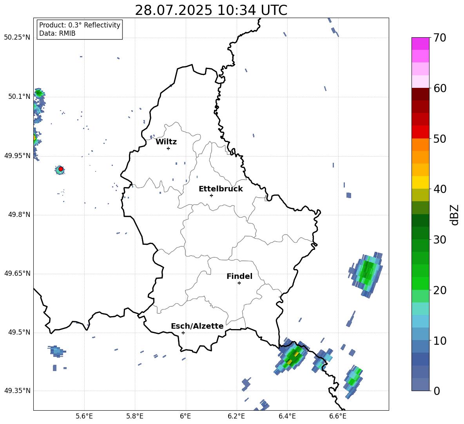Viewport: 464px width, 424px height.
Task: Select the Wiltz station label
Action: click(x=166, y=142)
